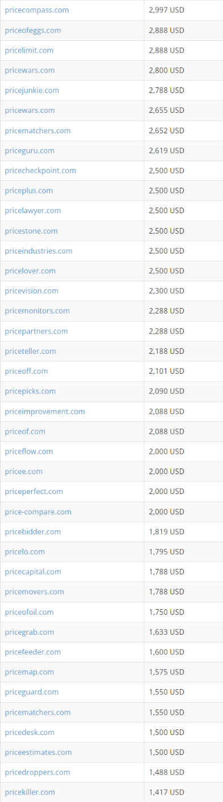Select the priceimprovement.com link
Image resolution: width=223 pixels, height=802 pixels.
[x=45, y=411]
